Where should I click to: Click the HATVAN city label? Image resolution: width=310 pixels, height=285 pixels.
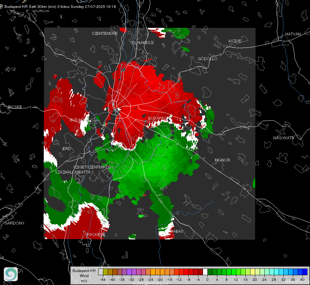293,34
